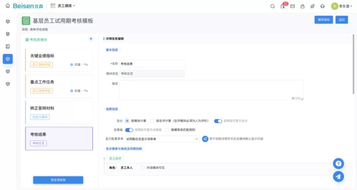Select the 转正答辩材料 module card
Viewport: 357px width, 190px height.
59,112
